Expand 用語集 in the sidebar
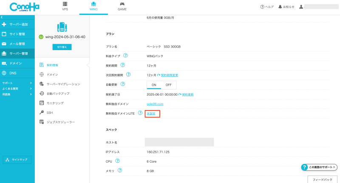 17,94
